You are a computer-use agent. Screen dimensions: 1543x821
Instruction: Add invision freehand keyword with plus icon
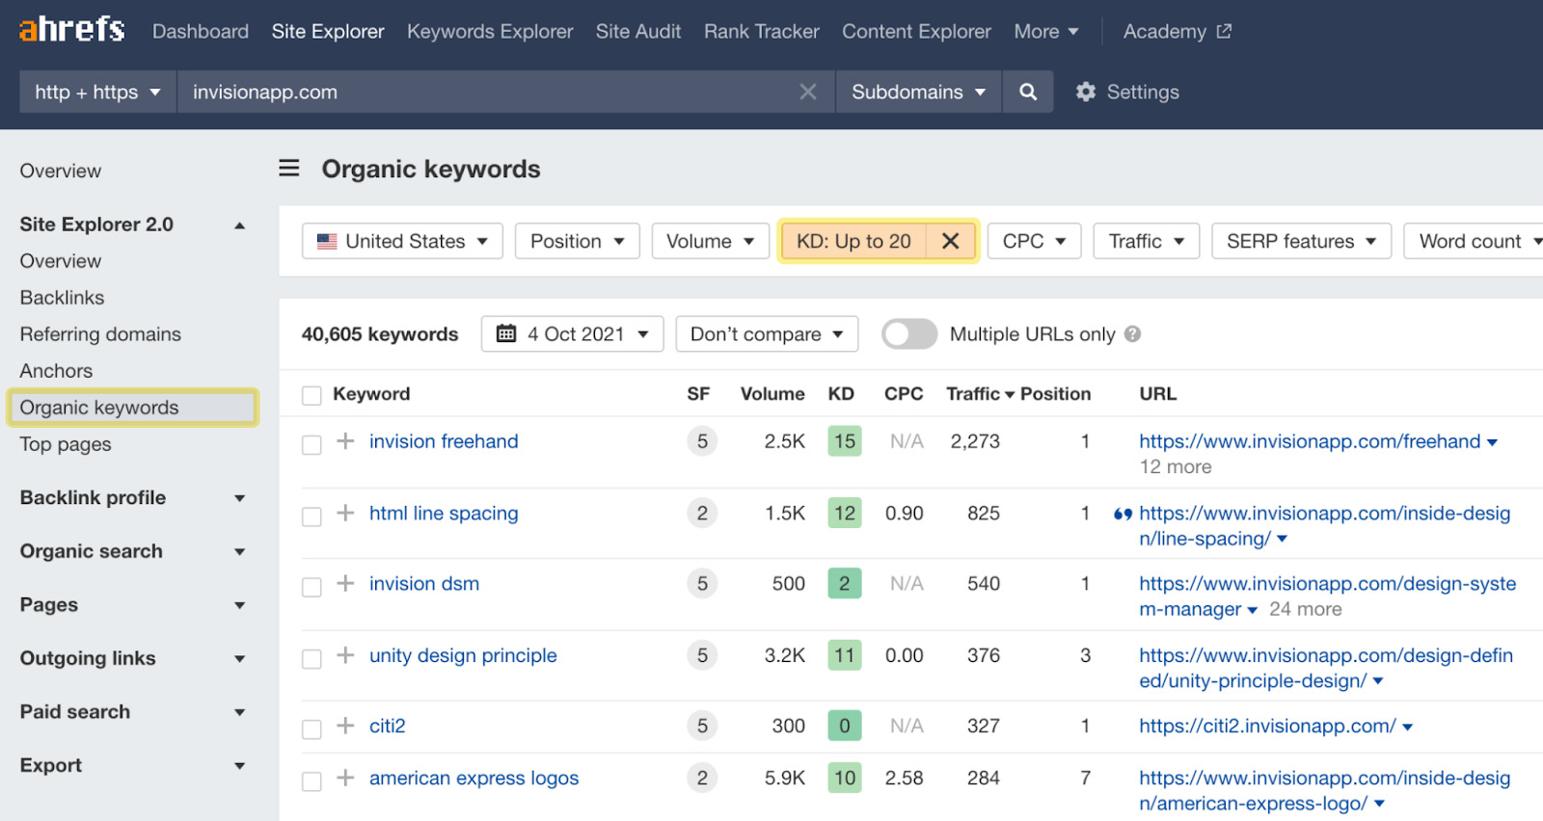[345, 441]
